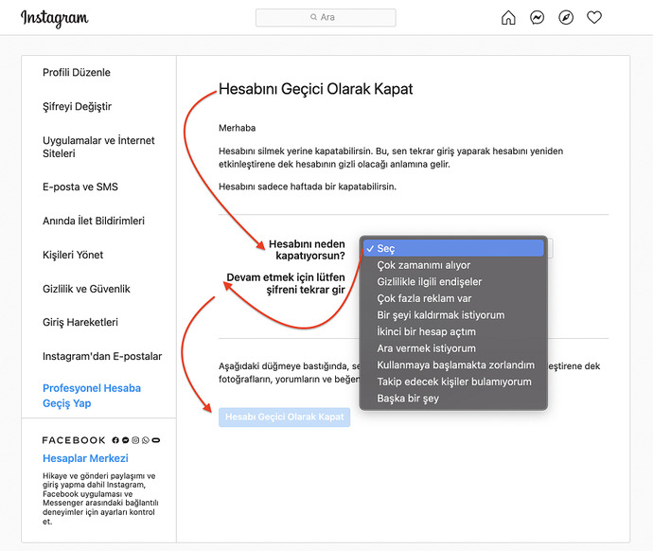653x551 pixels.
Task: Open Şifreyi Değiştir settings
Action: tap(77, 107)
